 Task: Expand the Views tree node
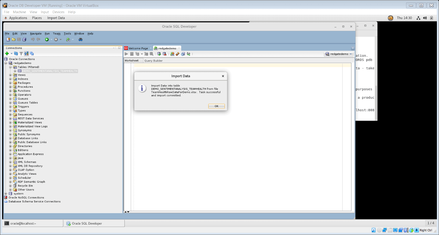pos(10,75)
